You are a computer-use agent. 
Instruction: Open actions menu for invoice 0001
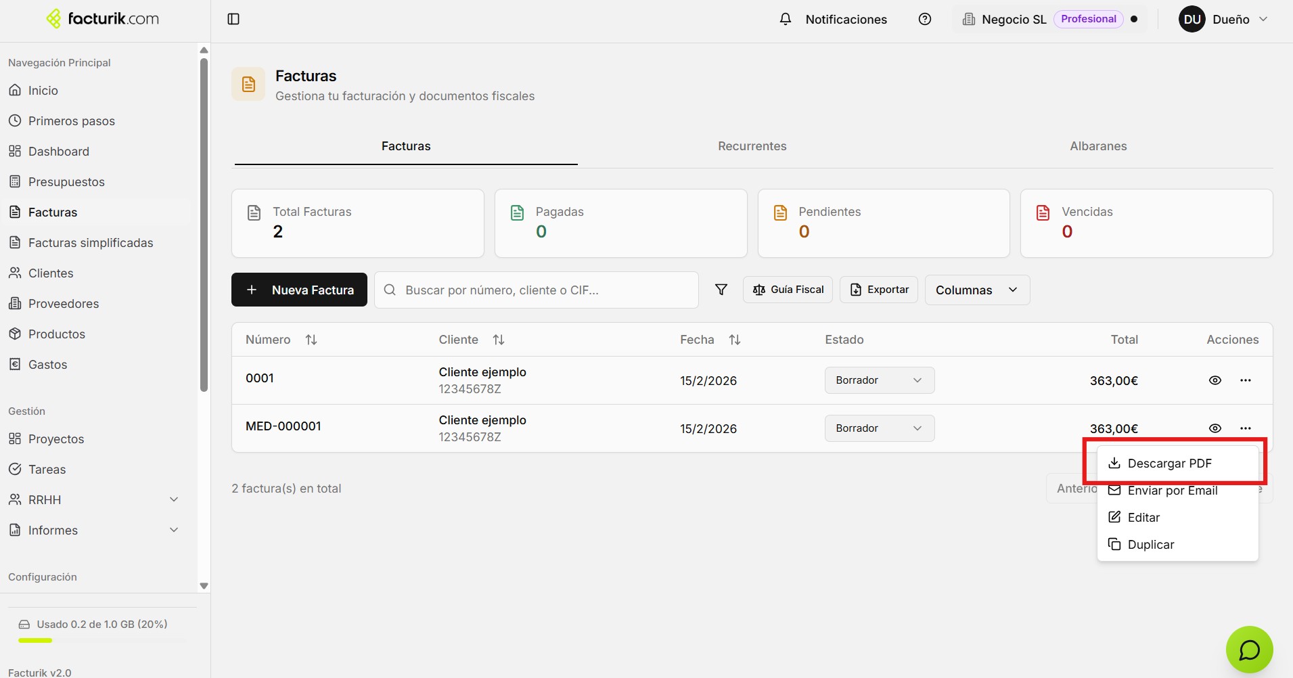(1246, 380)
